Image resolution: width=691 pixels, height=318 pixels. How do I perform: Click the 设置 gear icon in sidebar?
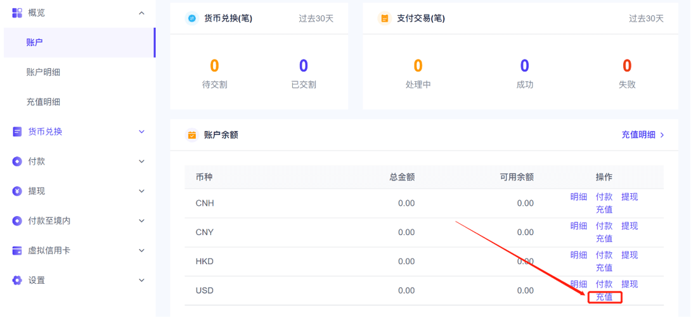[16, 280]
